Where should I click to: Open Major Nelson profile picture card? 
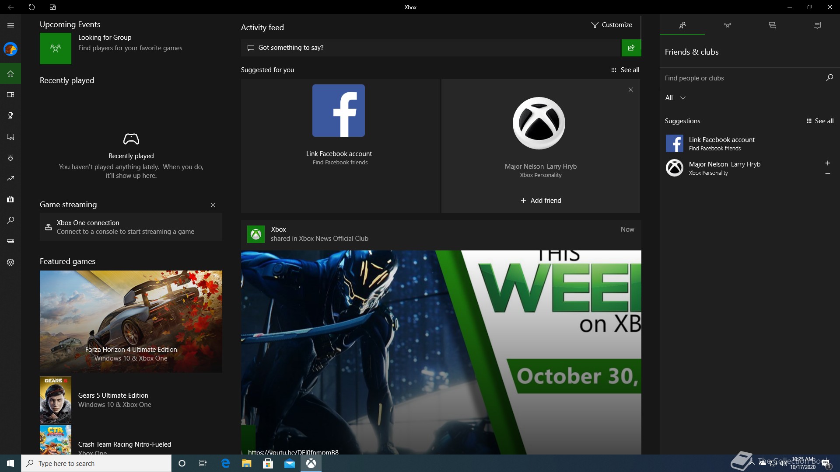click(x=539, y=123)
